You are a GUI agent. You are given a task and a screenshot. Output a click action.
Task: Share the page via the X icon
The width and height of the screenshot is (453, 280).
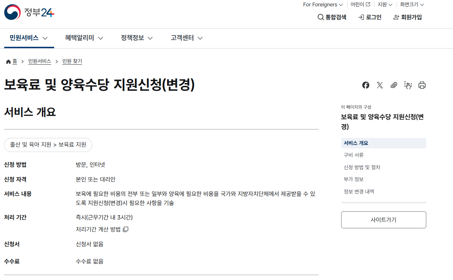(379, 85)
